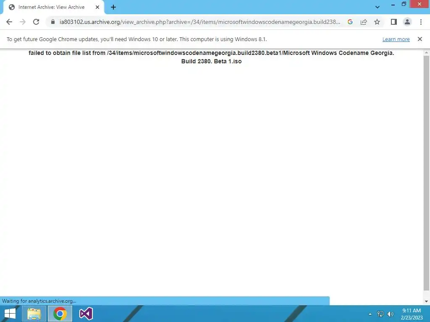Launch Visual Studio from the taskbar

86,314
